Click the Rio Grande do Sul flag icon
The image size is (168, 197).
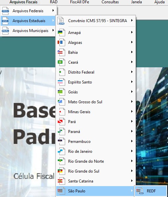pyautogui.click(x=61, y=171)
